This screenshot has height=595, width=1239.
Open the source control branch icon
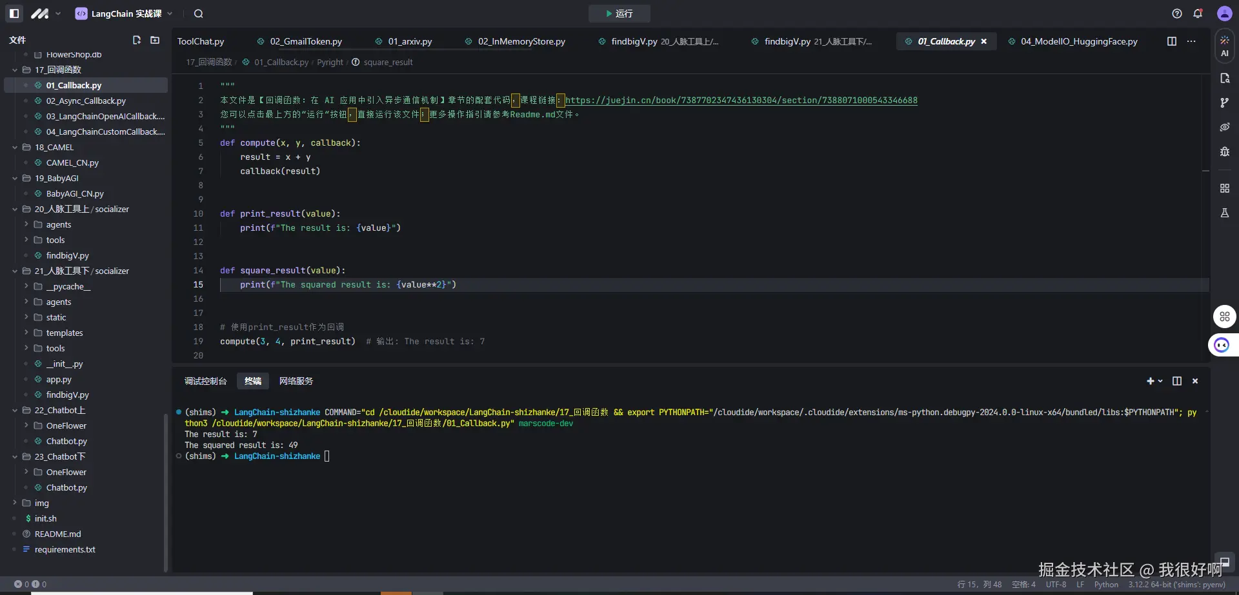click(1224, 102)
